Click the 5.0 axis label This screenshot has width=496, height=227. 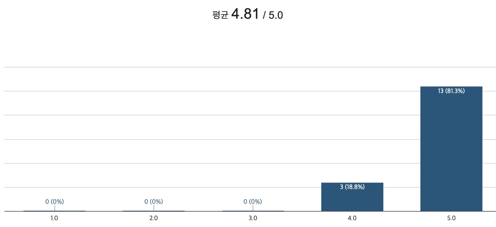(451, 218)
